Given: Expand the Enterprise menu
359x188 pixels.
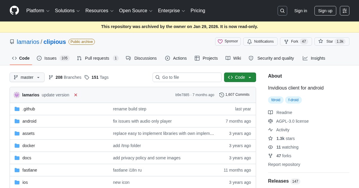Looking at the screenshot, I should pyautogui.click(x=171, y=11).
